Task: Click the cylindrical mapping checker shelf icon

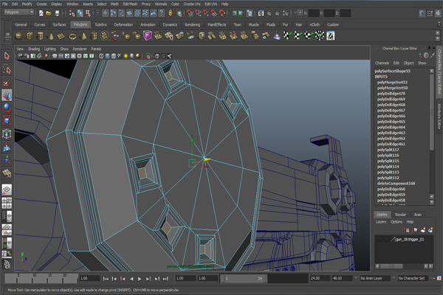Action: 298,36
